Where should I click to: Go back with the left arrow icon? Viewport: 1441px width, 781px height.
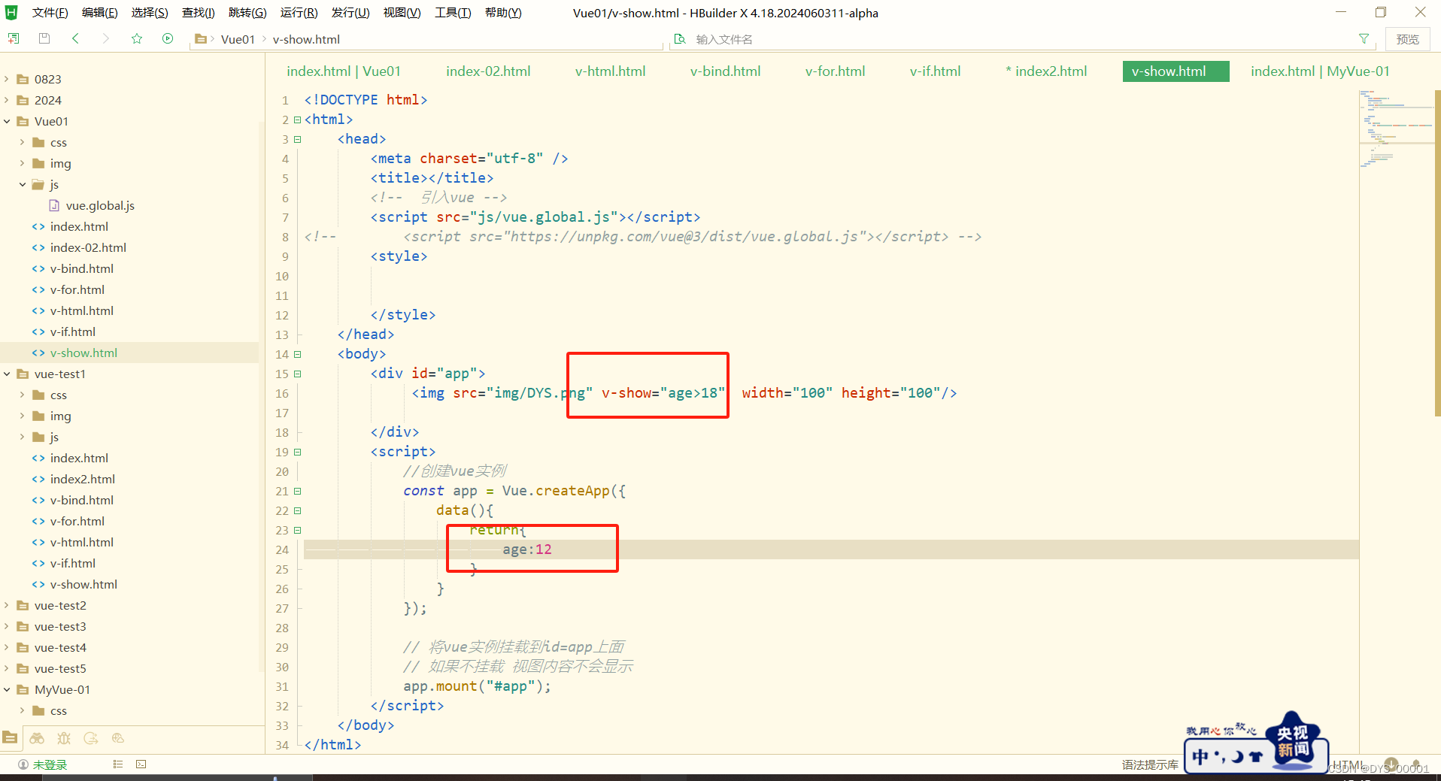pos(75,38)
